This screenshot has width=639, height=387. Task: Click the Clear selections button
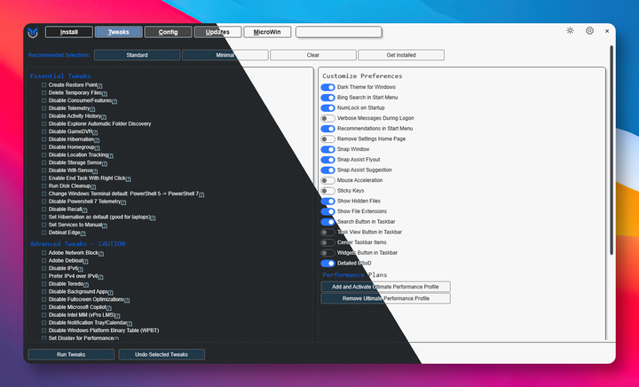click(313, 55)
